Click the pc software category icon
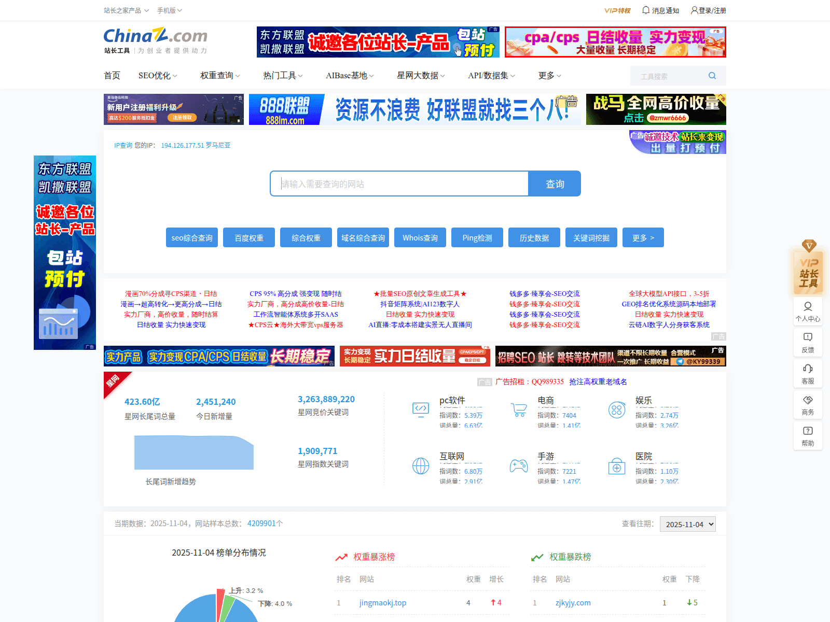 [421, 409]
